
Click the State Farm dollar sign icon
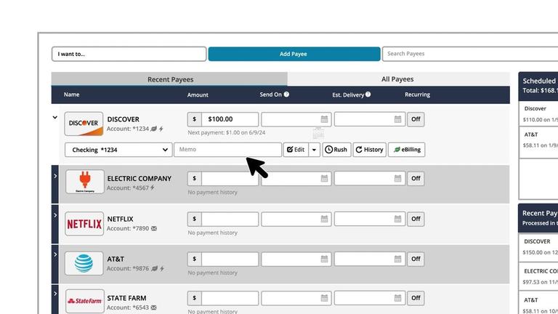coord(194,297)
